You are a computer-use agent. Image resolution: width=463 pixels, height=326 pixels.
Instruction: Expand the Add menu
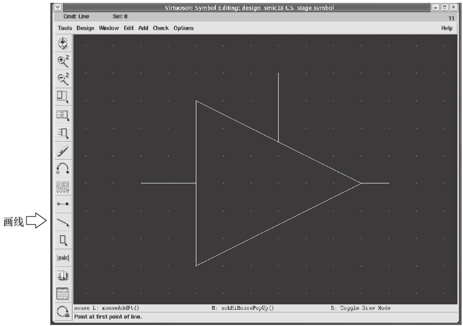[143, 28]
